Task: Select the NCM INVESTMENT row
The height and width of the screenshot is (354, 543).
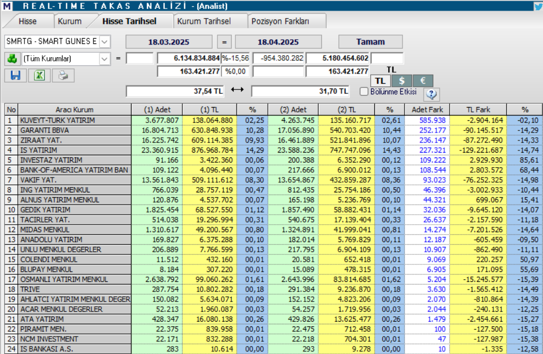Action: [274, 339]
